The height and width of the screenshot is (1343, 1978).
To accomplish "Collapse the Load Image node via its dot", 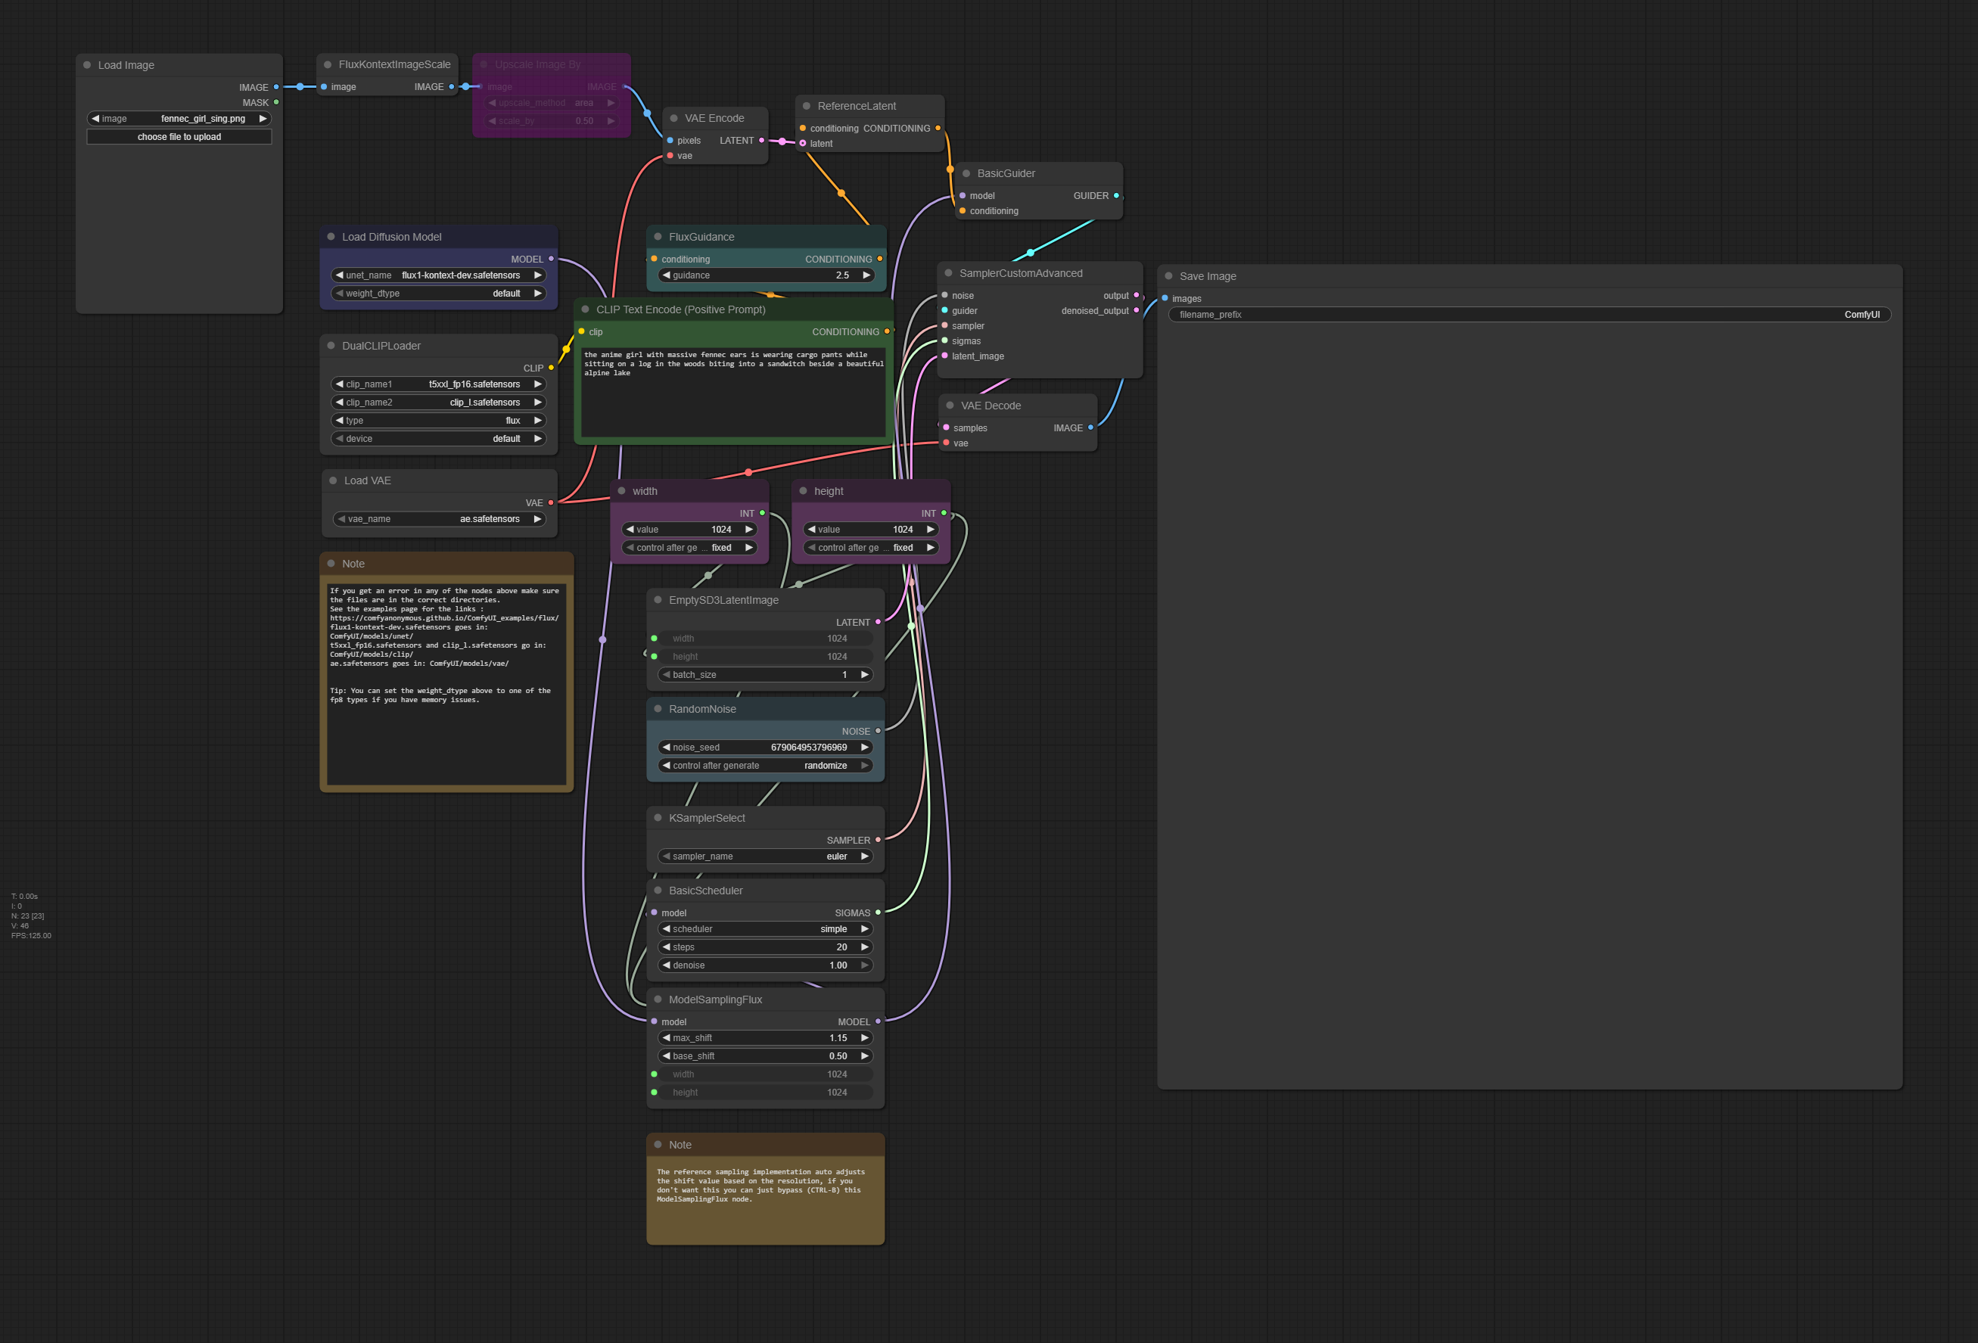I will pyautogui.click(x=87, y=64).
